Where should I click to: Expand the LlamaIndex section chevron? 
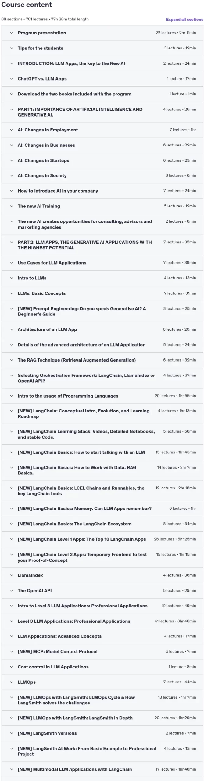pyautogui.click(x=12, y=575)
